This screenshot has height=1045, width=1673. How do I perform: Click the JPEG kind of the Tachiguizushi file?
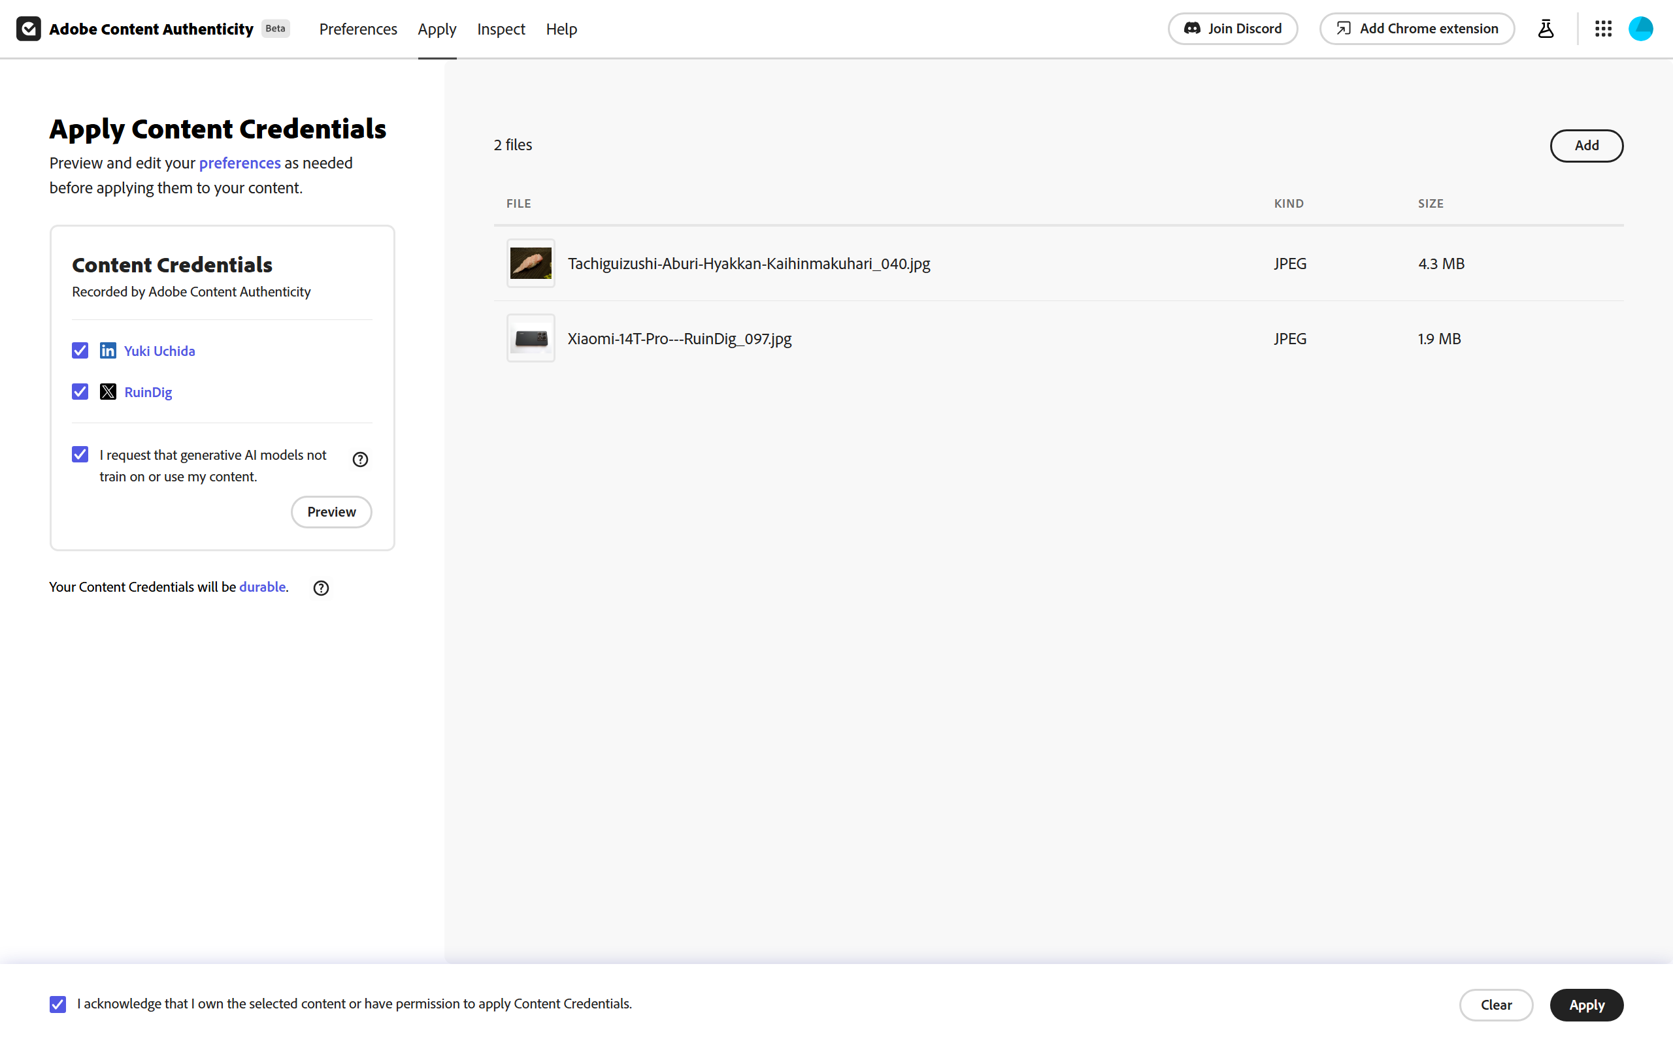[x=1290, y=264]
